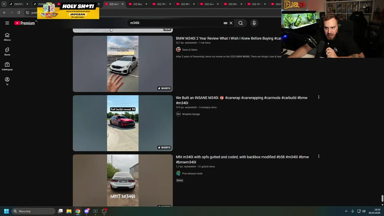Switch to the (32) Klep tab

pyautogui.click(x=137, y=4)
